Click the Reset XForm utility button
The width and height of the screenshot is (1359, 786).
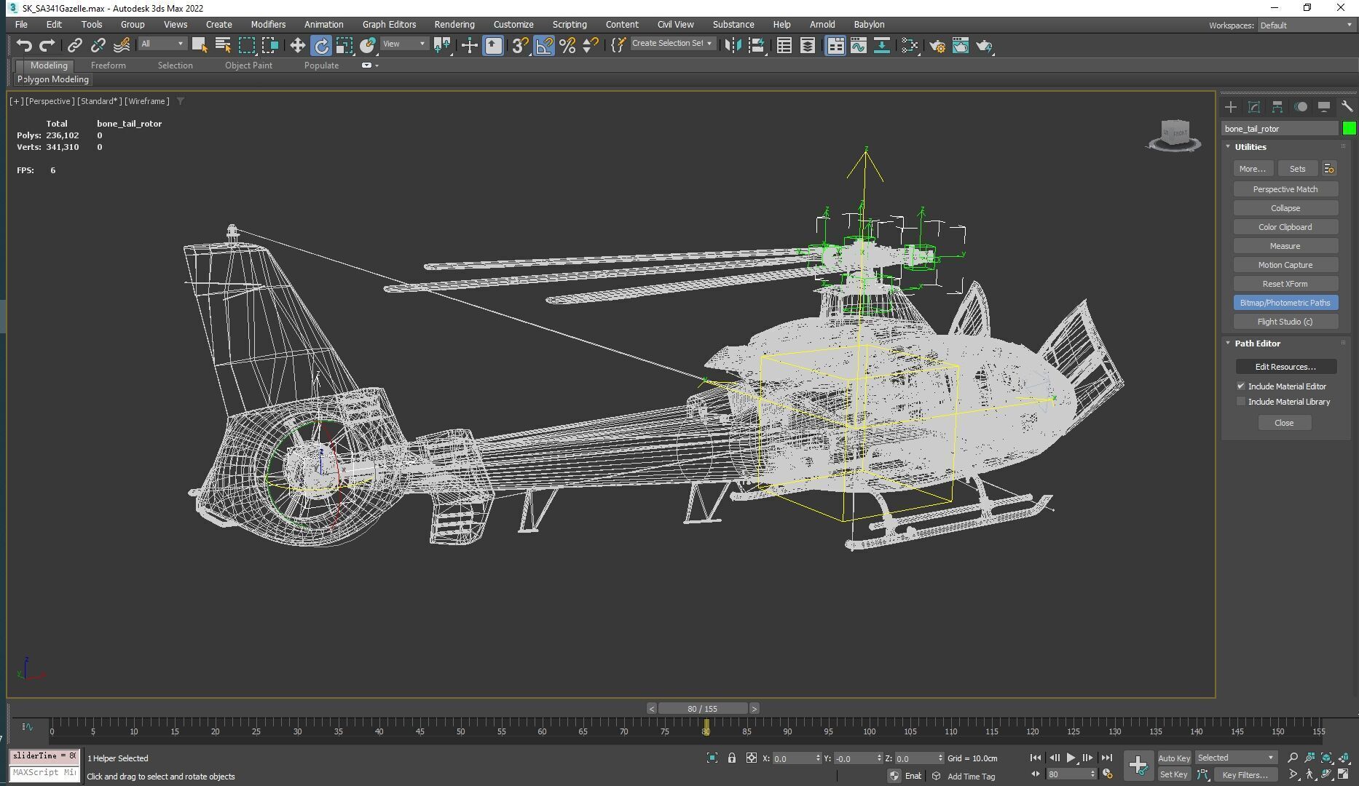1285,284
